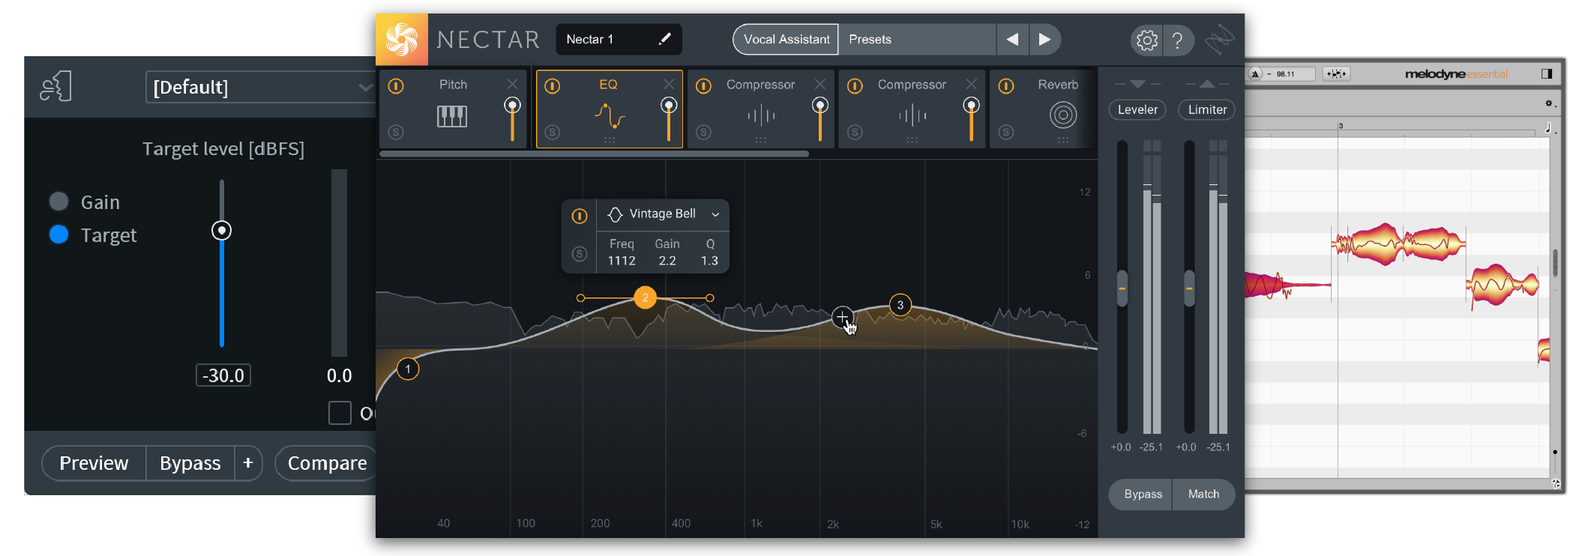The width and height of the screenshot is (1585, 556).
Task: Go to next preset with right arrow
Action: click(x=1044, y=39)
